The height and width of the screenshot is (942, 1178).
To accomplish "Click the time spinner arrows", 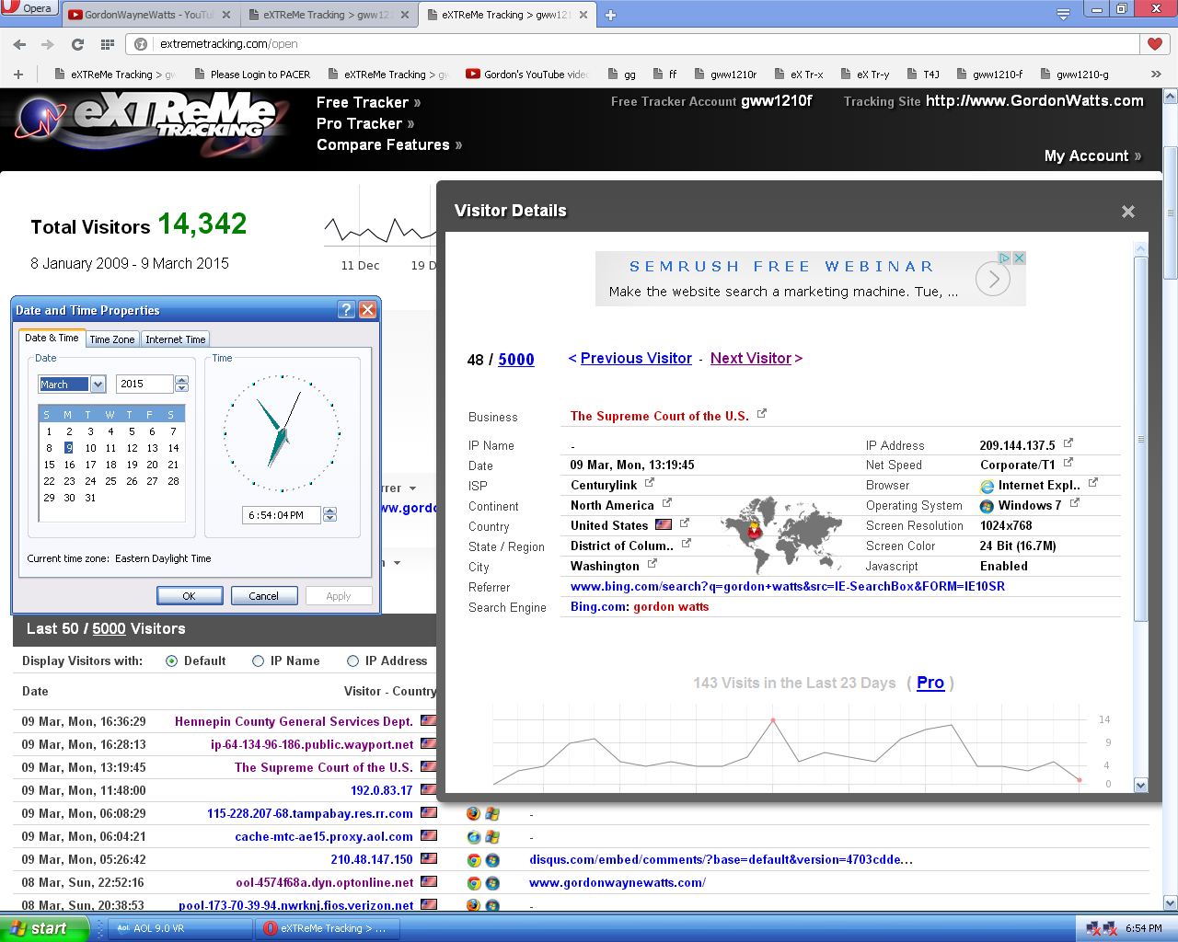I will (x=329, y=514).
